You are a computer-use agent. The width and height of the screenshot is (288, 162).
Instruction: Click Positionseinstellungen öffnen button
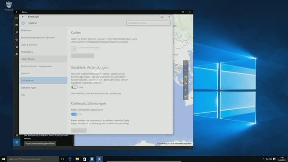[40, 144]
